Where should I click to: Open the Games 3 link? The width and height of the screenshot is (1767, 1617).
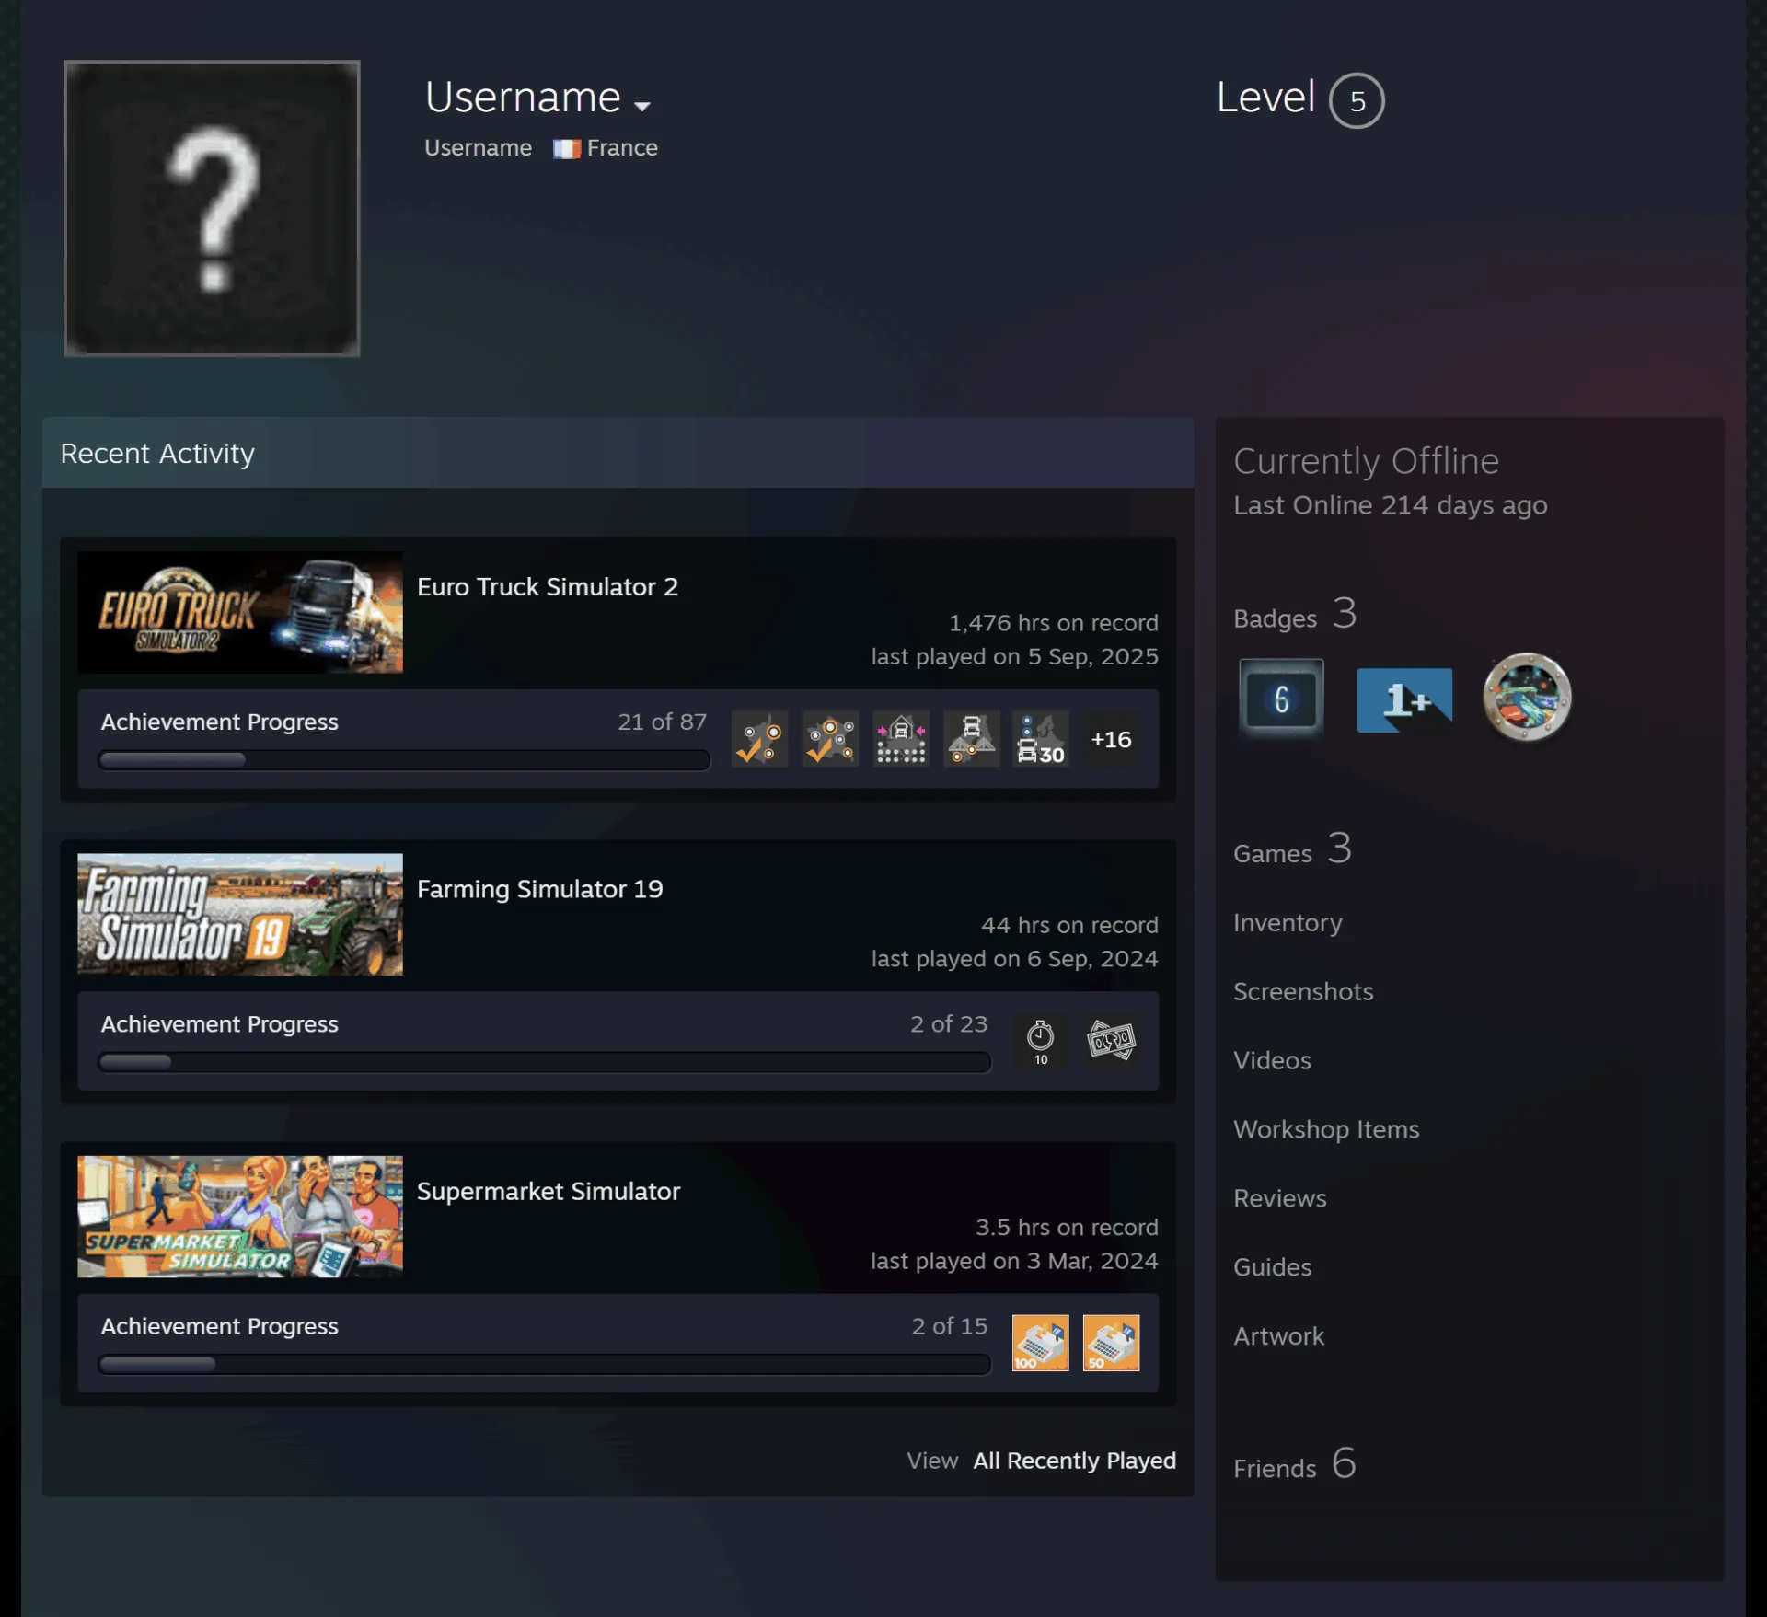click(1292, 850)
